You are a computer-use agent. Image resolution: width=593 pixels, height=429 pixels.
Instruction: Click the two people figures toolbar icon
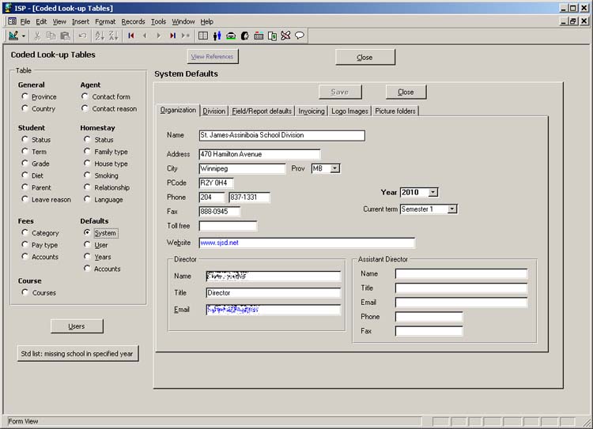click(217, 36)
